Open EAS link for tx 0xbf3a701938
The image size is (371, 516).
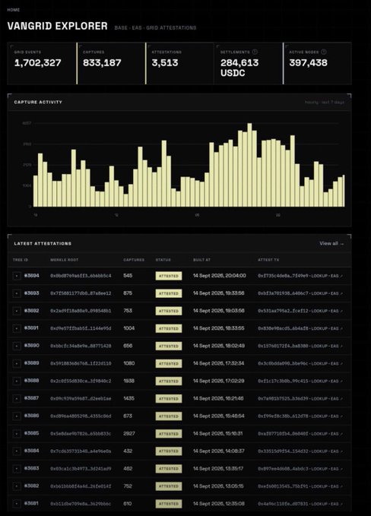point(337,293)
